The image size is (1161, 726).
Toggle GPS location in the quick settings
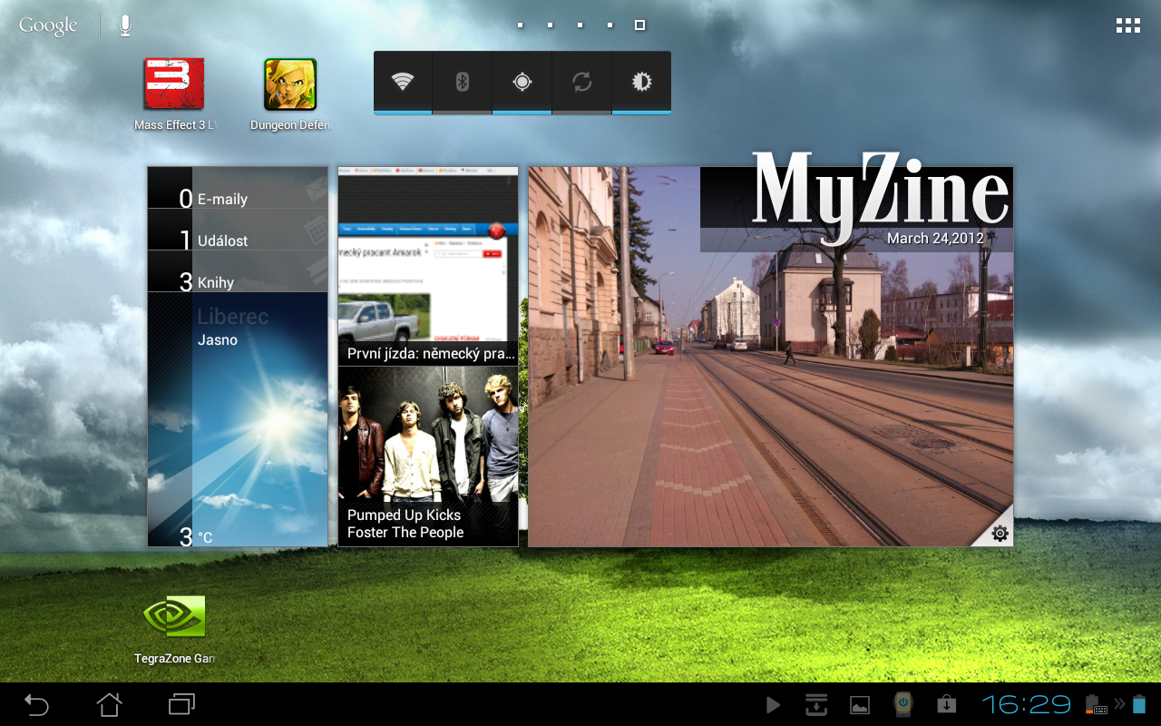(x=522, y=82)
